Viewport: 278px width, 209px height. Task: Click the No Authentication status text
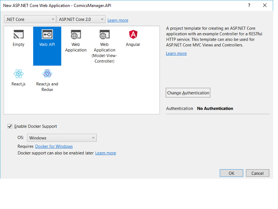[215, 108]
